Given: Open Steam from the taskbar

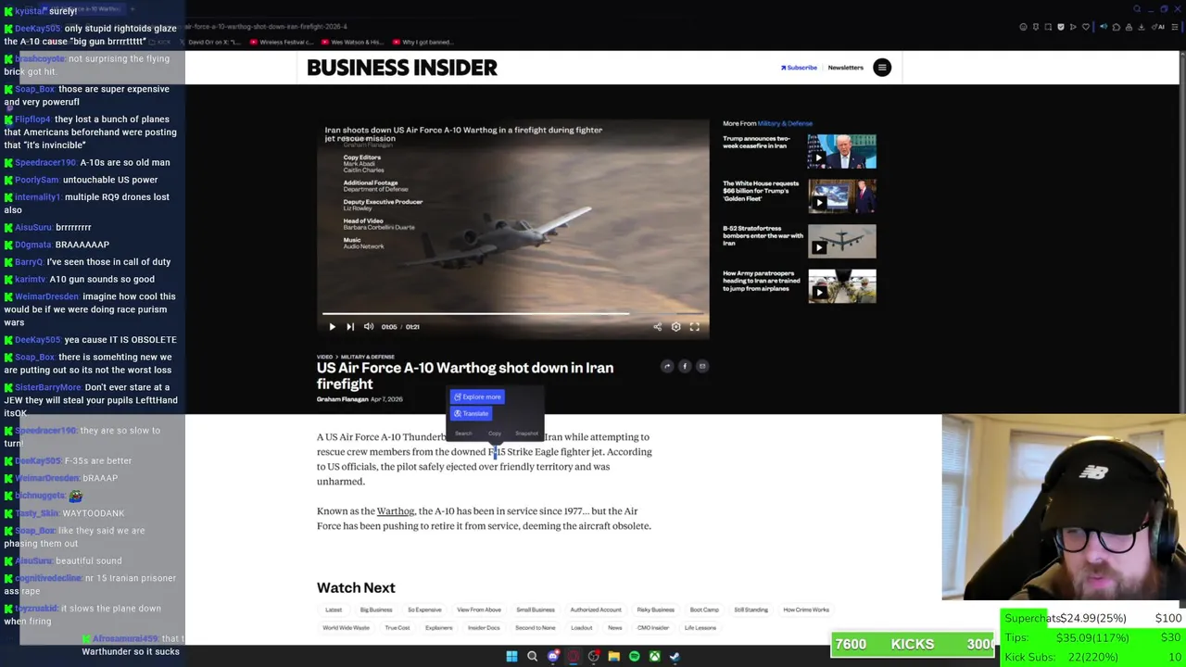Looking at the screenshot, I should [675, 657].
